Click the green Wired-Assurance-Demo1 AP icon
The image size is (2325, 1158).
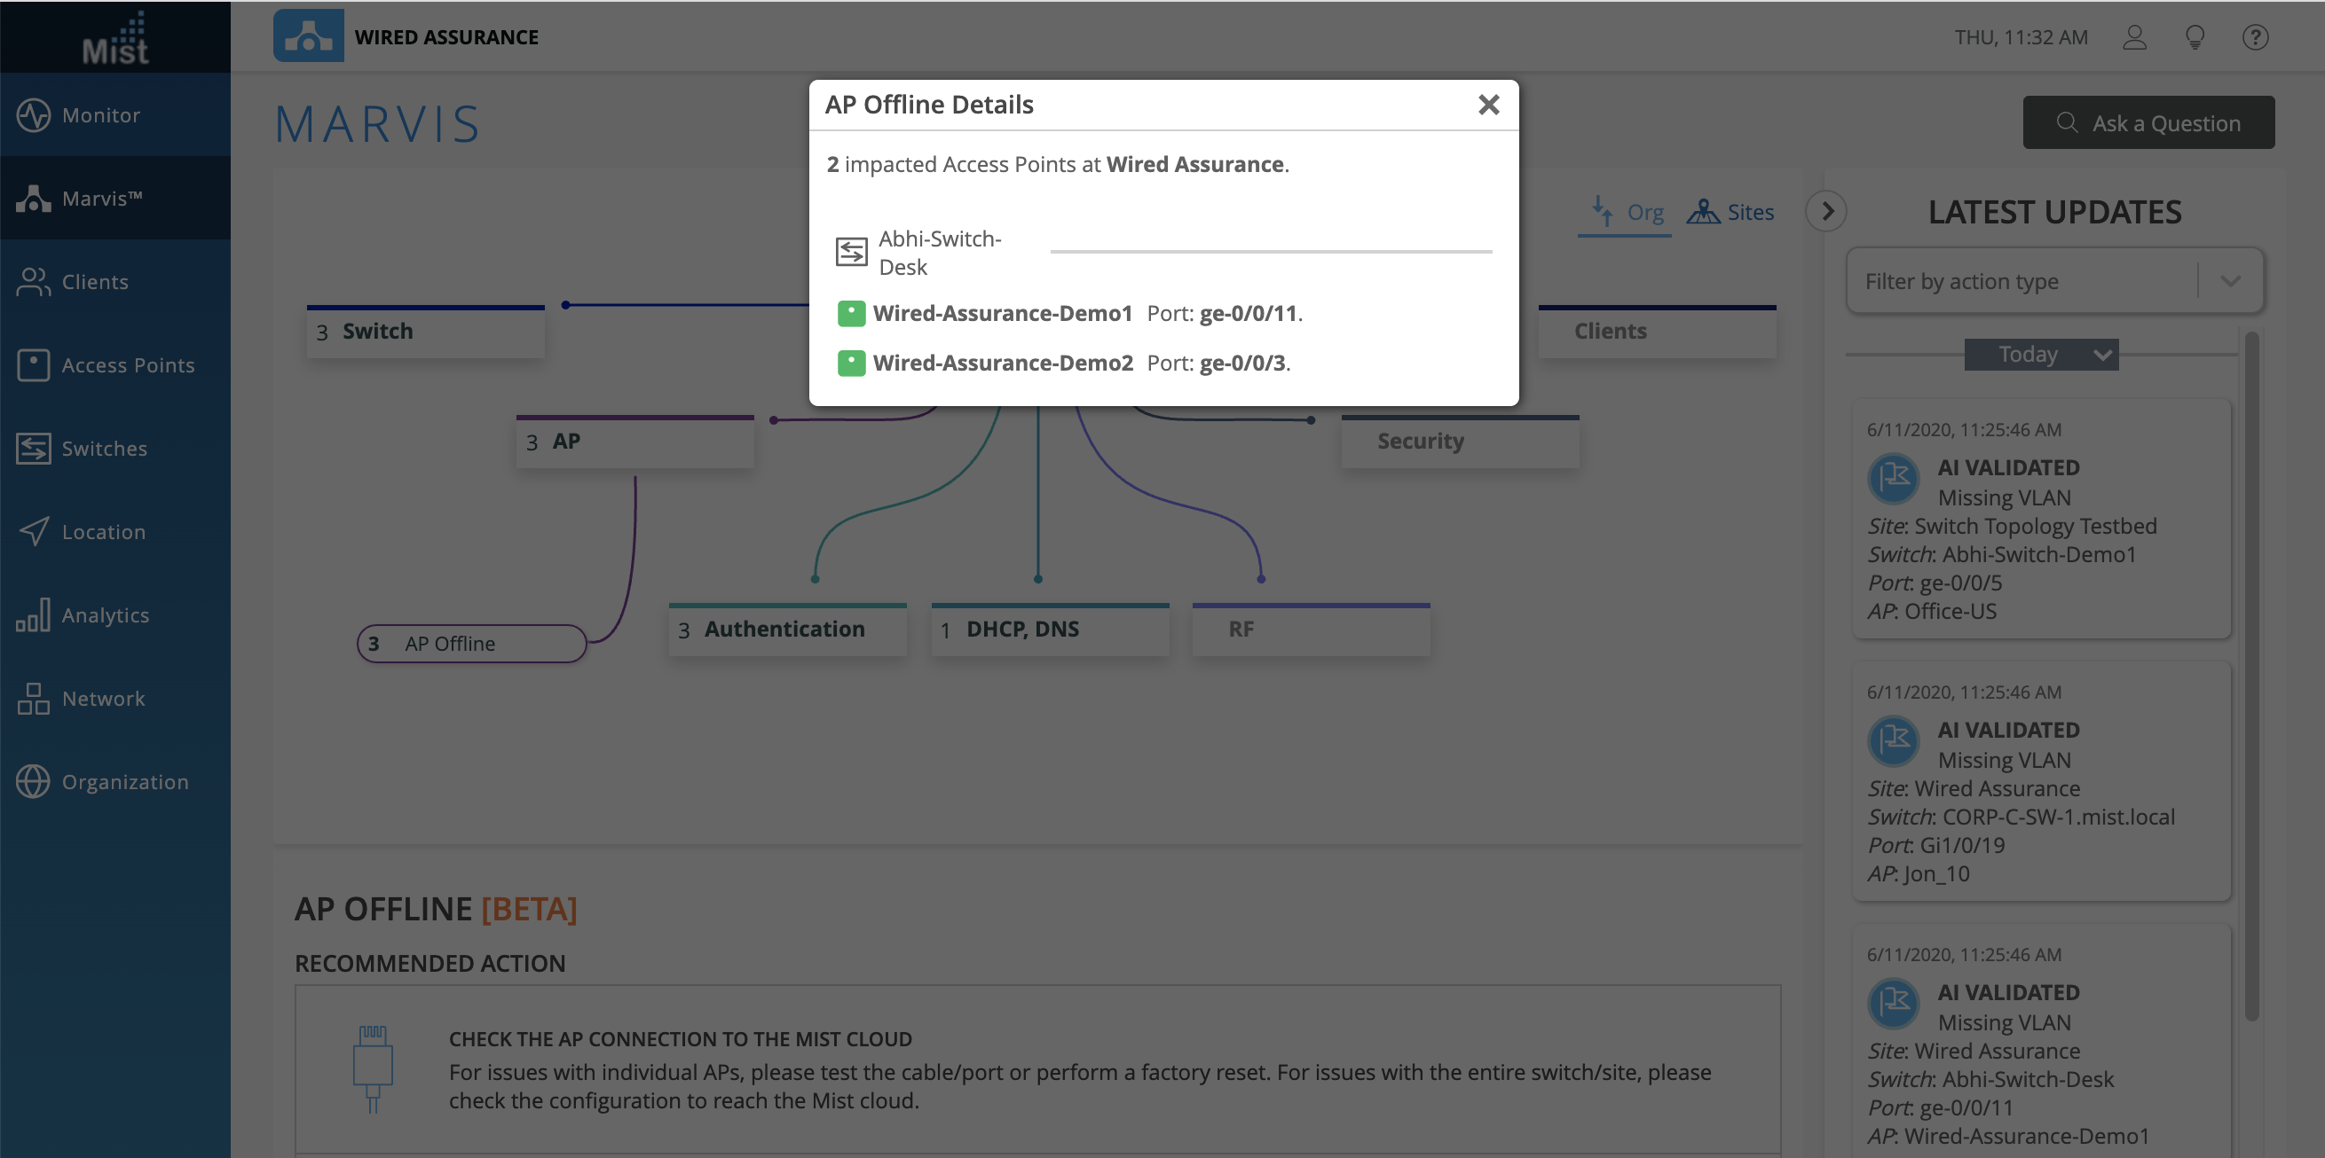851,313
